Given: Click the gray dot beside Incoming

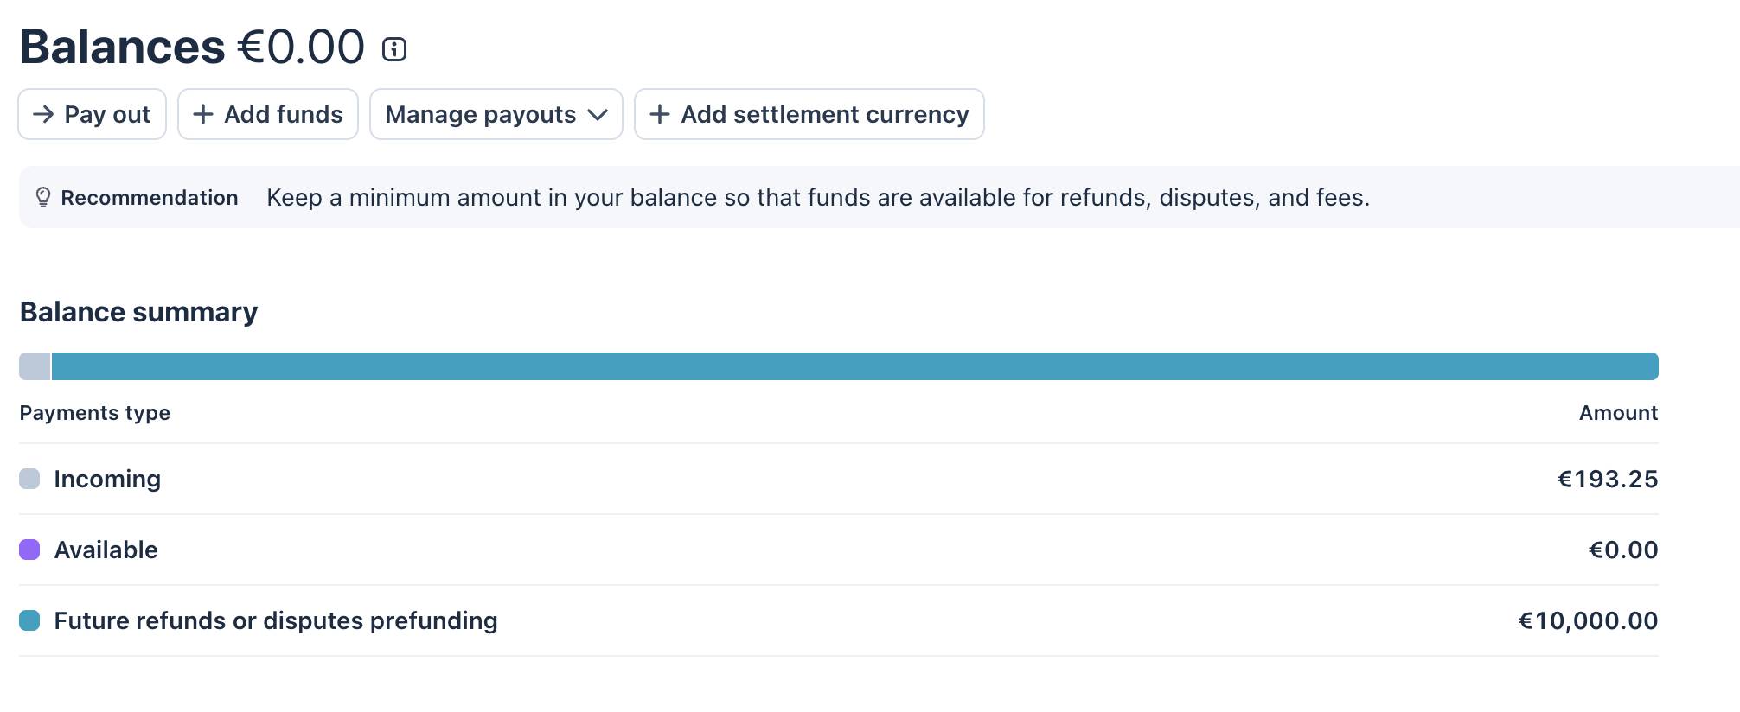Looking at the screenshot, I should 30,479.
